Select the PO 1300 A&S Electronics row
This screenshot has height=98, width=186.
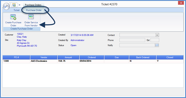coord(93,61)
